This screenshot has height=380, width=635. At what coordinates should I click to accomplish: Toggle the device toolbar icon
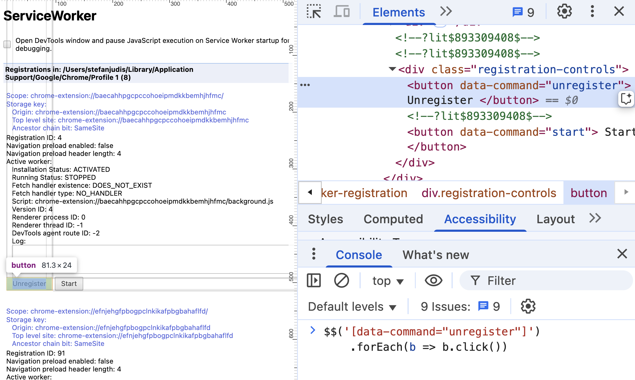point(341,12)
